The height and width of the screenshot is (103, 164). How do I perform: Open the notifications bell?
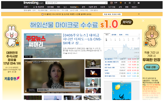[x=125, y=3]
